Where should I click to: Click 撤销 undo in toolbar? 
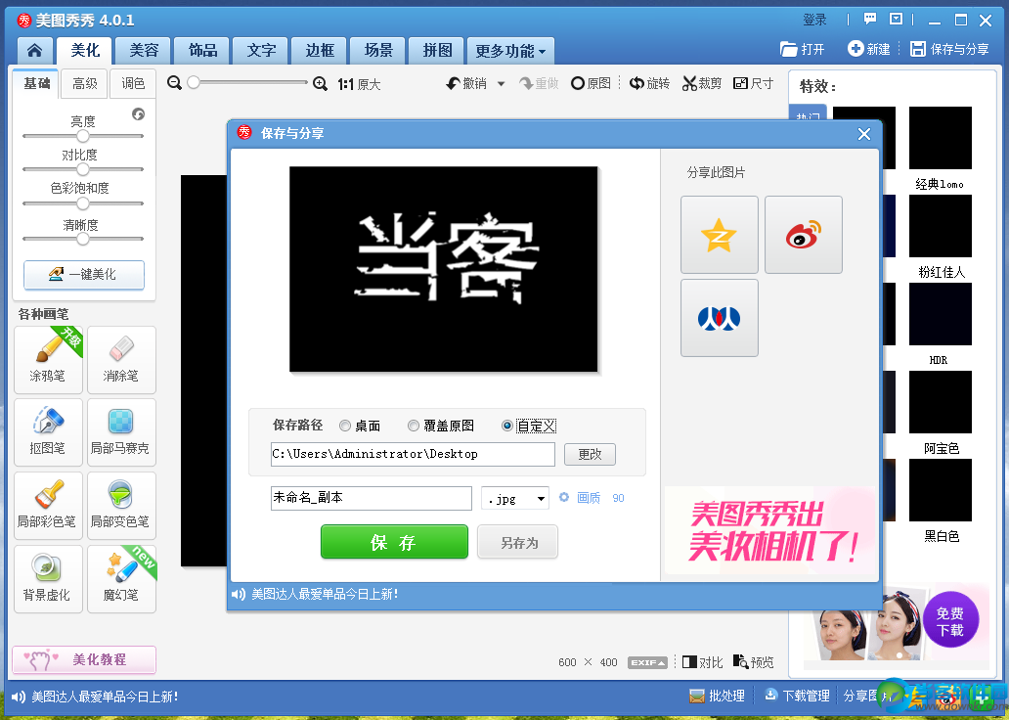(x=467, y=84)
